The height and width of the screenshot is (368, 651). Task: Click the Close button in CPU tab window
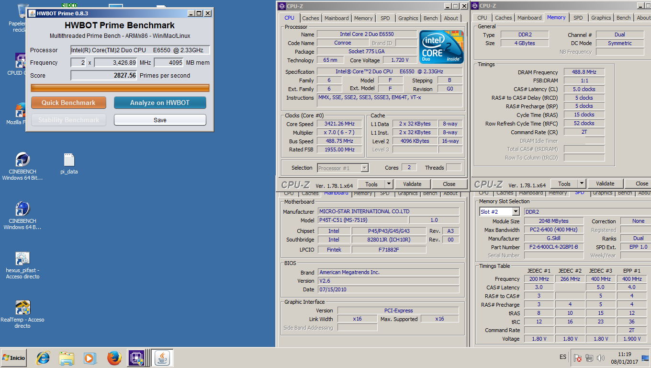pyautogui.click(x=449, y=184)
